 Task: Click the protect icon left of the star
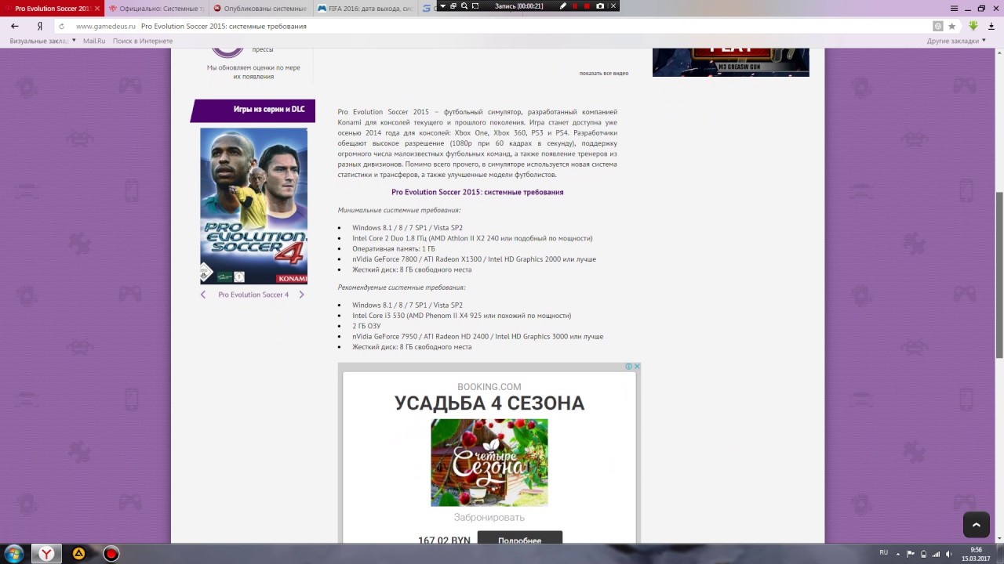pos(938,26)
